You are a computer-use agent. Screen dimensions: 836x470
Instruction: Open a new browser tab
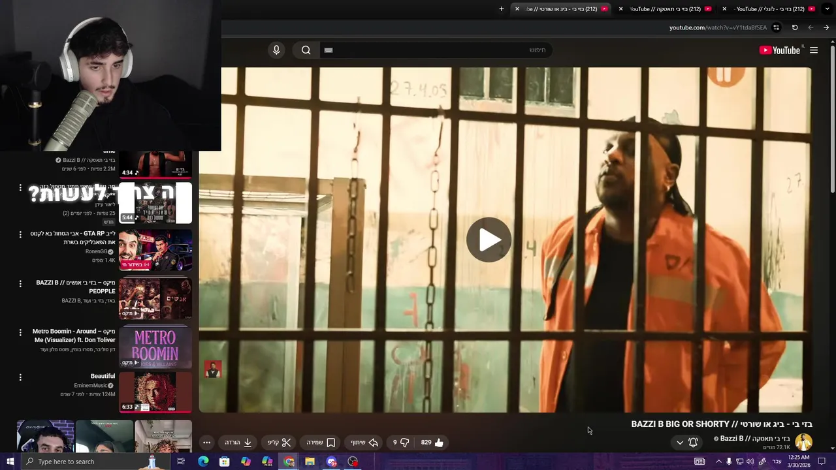click(502, 9)
